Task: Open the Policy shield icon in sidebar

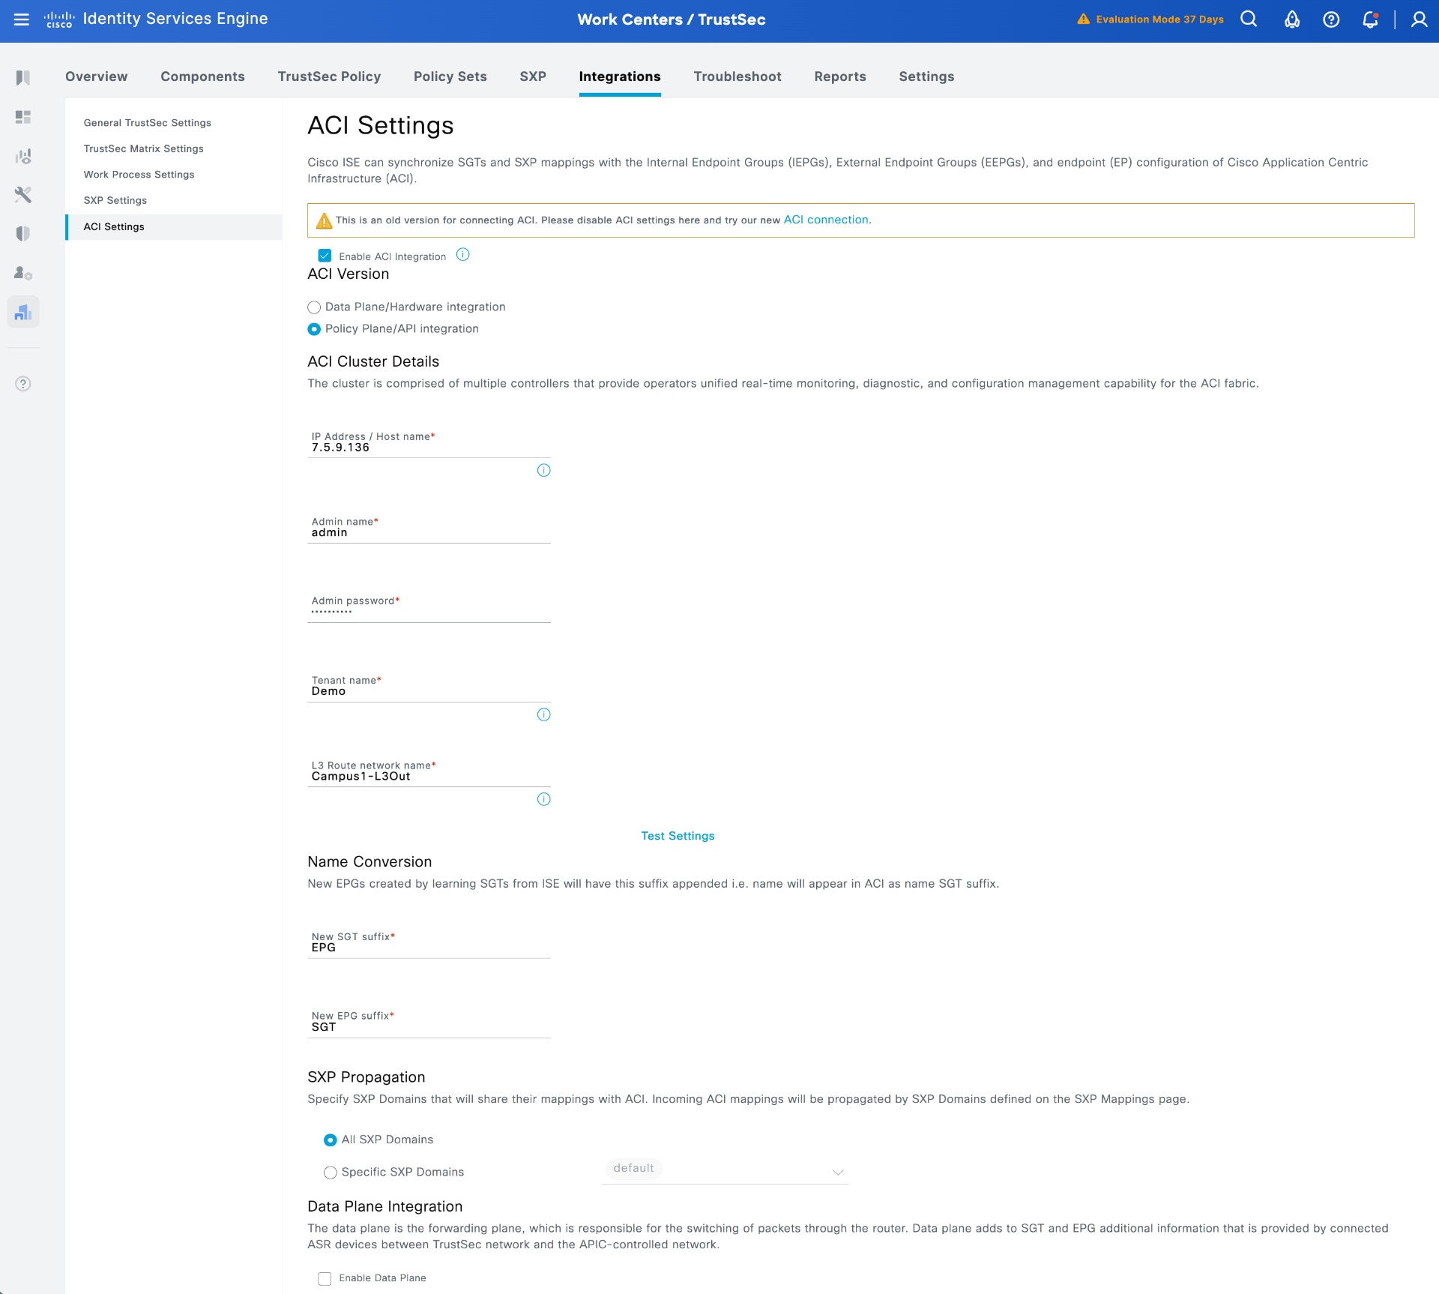Action: (23, 233)
